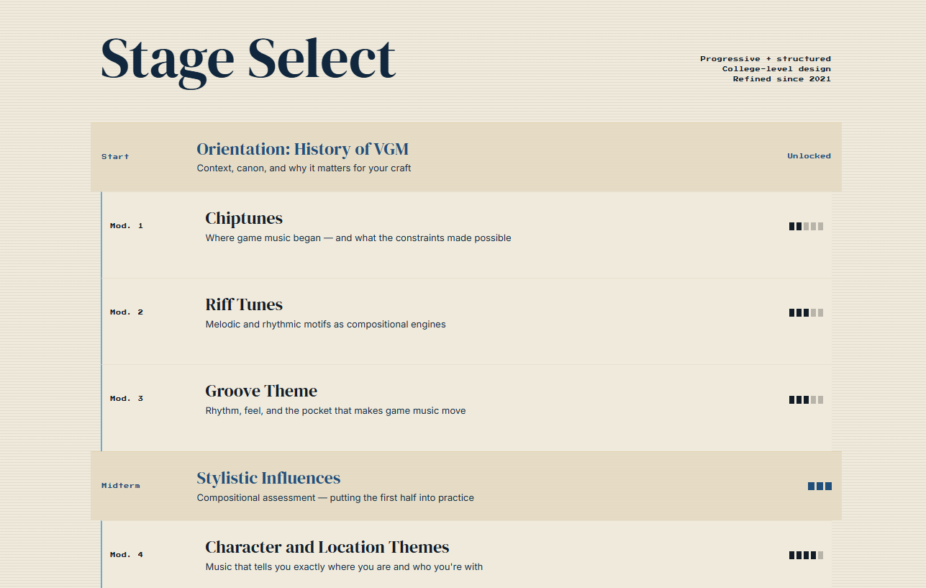926x588 pixels.
Task: Click the Groove Theme difficulty bar indicator
Action: click(806, 399)
